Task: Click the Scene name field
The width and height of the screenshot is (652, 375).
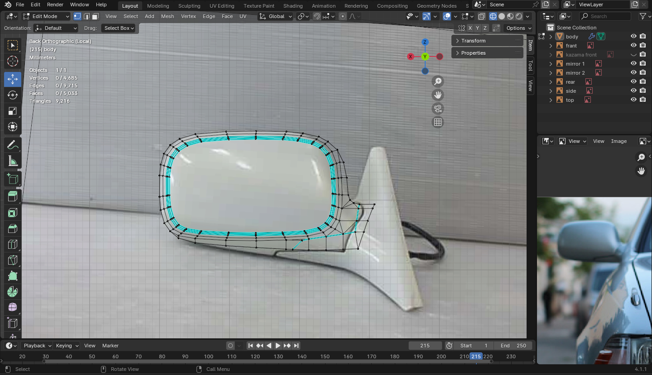Action: (510, 5)
